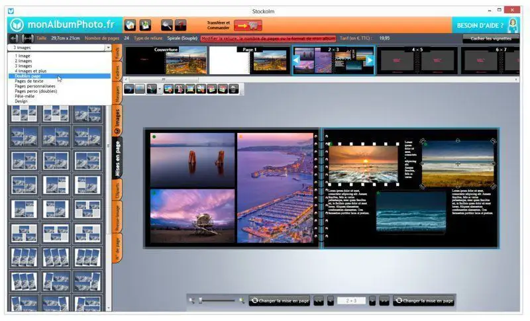Click the save project icon in header
The width and height of the screenshot is (530, 321).
pos(145,25)
